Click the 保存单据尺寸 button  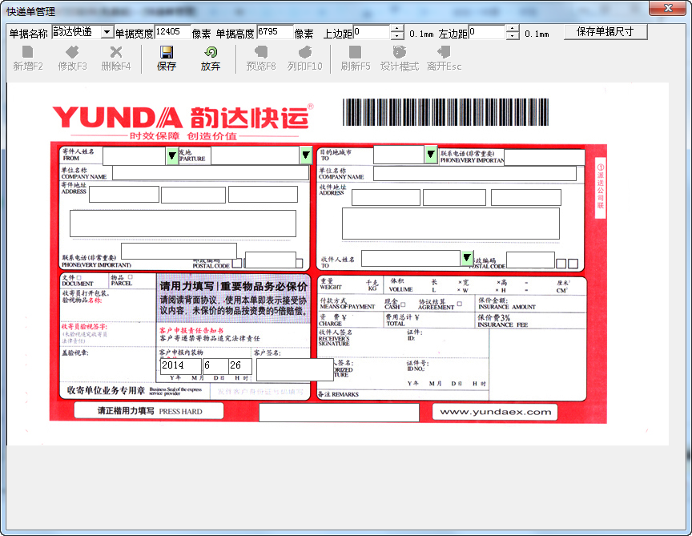(x=605, y=32)
